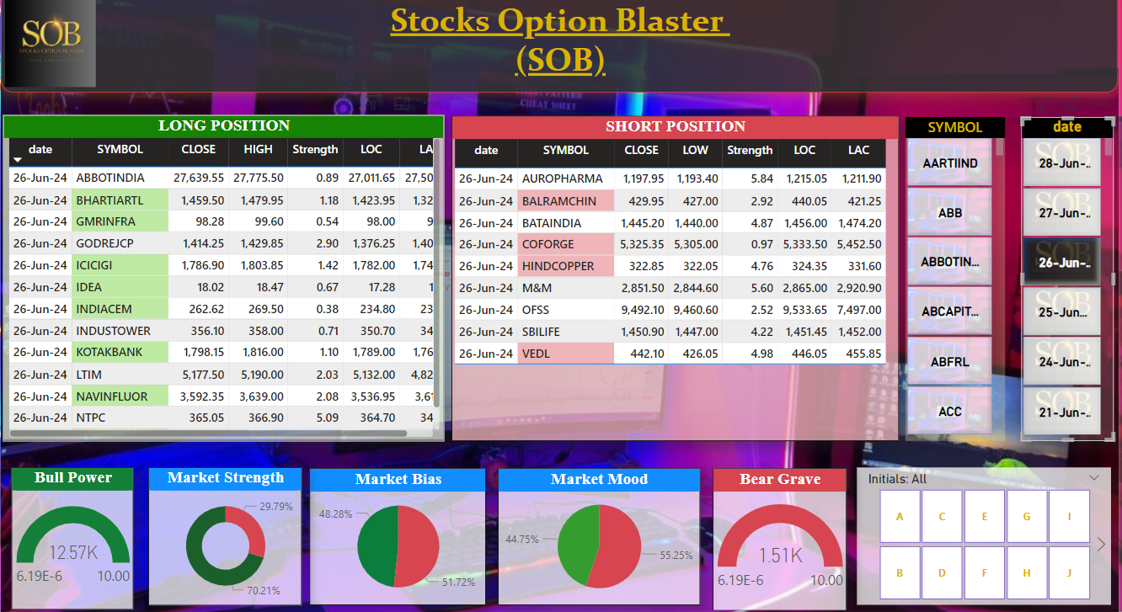The height and width of the screenshot is (612, 1122).
Task: Choose ACC symbol tile
Action: [949, 412]
